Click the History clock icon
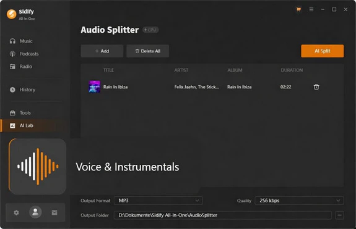Screen dimensions: 356x229 [x=12, y=90]
